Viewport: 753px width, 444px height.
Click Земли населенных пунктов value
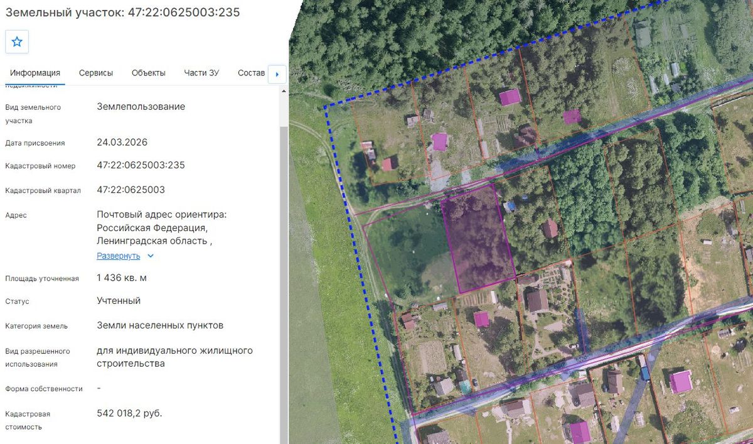pos(160,325)
